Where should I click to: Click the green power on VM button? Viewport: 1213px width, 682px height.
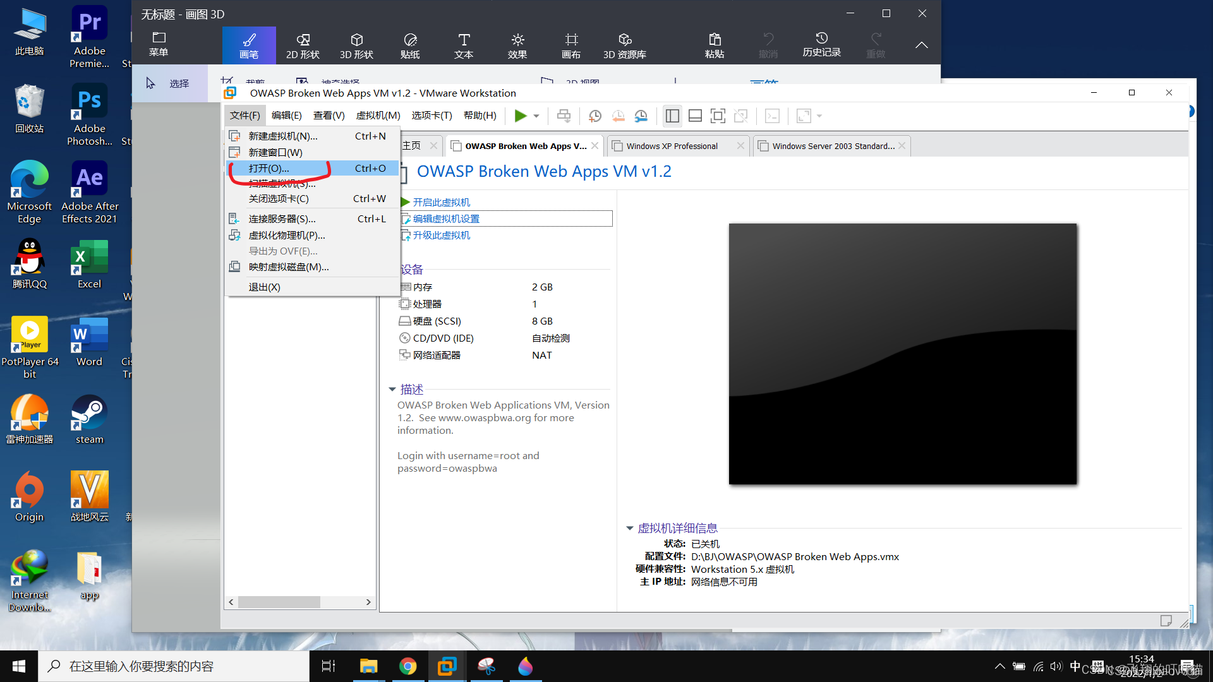click(x=520, y=116)
